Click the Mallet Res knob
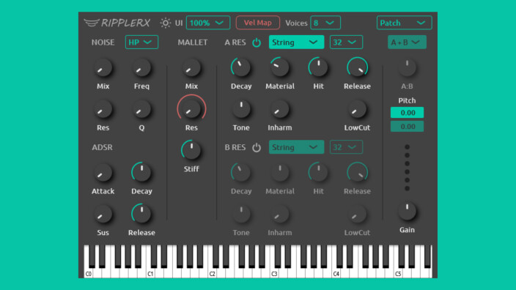The image size is (516, 290). [191, 109]
